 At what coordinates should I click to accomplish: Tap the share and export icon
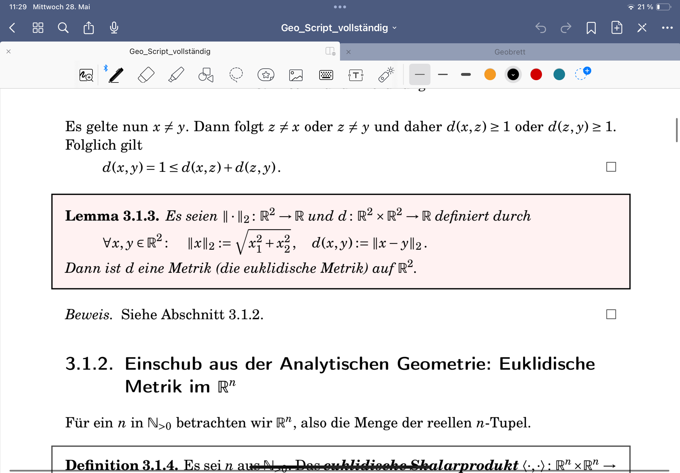click(x=88, y=28)
